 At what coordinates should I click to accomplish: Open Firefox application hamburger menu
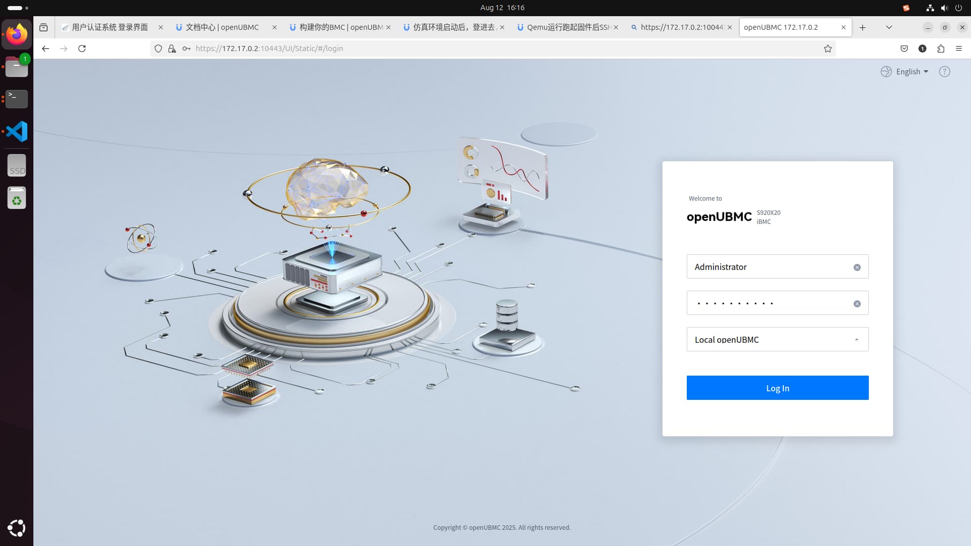point(959,49)
